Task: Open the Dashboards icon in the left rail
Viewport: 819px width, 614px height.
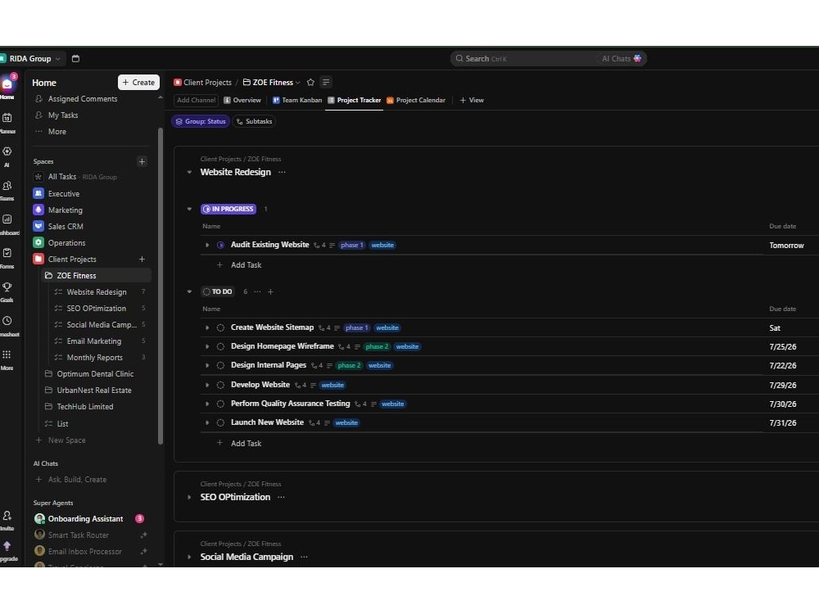Action: point(7,219)
